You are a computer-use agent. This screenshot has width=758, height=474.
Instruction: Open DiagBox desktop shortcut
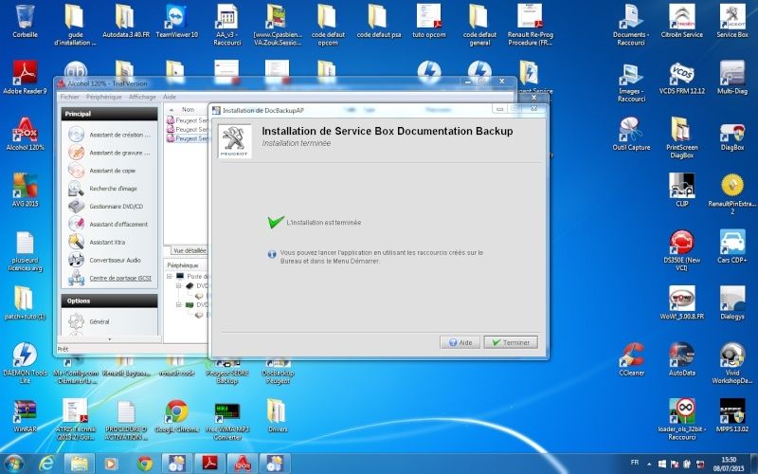732,134
